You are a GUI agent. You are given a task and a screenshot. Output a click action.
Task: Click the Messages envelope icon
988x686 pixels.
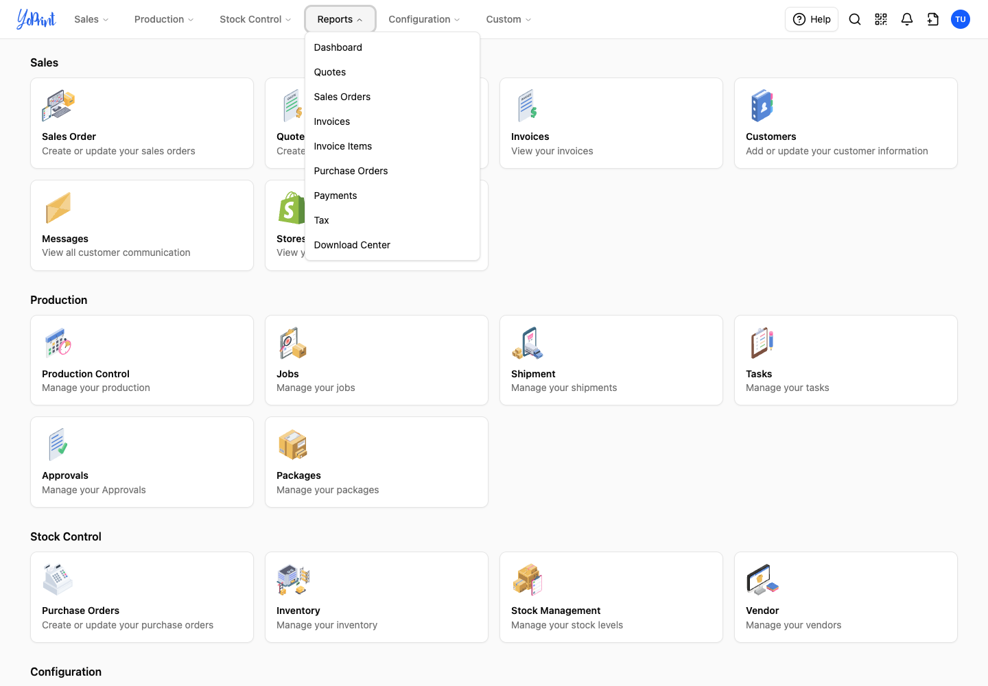pos(58,208)
